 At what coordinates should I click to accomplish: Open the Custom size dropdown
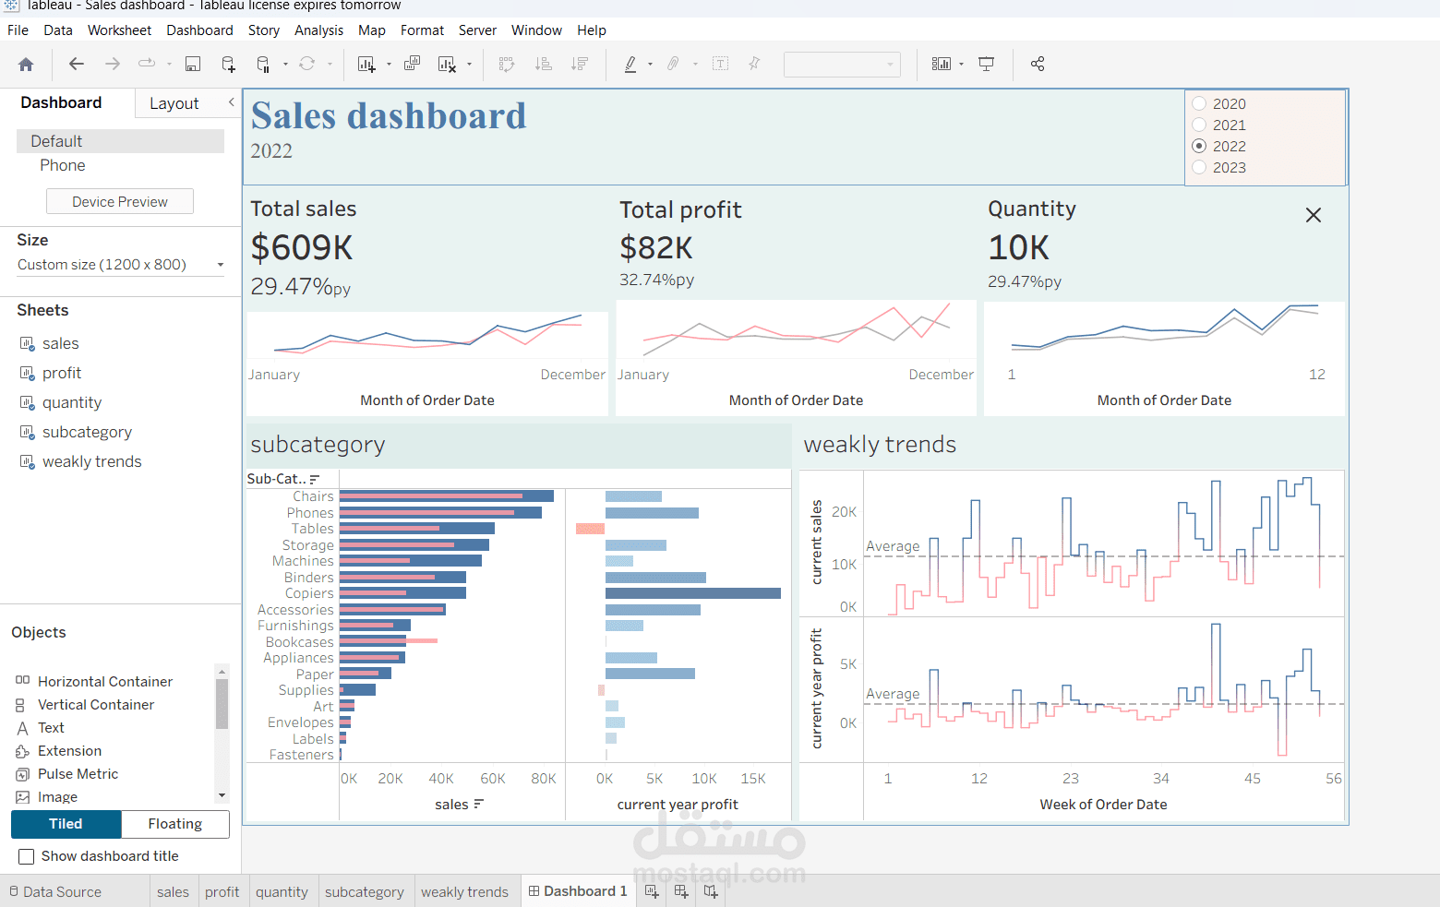120,265
